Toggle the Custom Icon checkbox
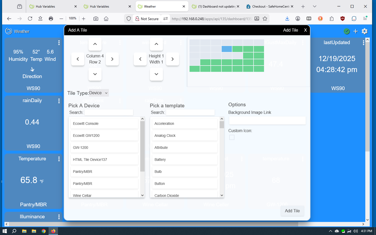 coord(232,137)
